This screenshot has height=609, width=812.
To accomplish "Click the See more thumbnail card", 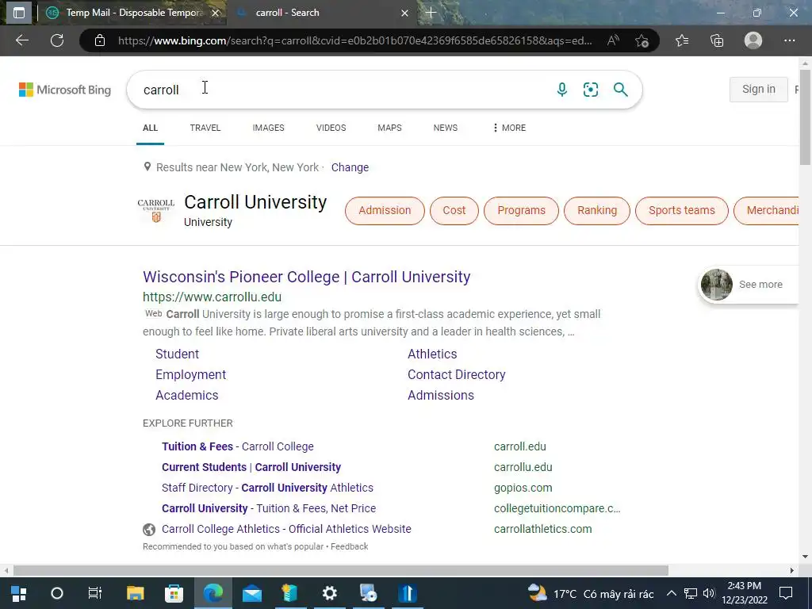I will (748, 285).
